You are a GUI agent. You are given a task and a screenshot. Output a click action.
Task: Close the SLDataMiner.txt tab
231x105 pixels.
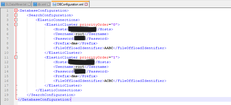click(x=29, y=4)
